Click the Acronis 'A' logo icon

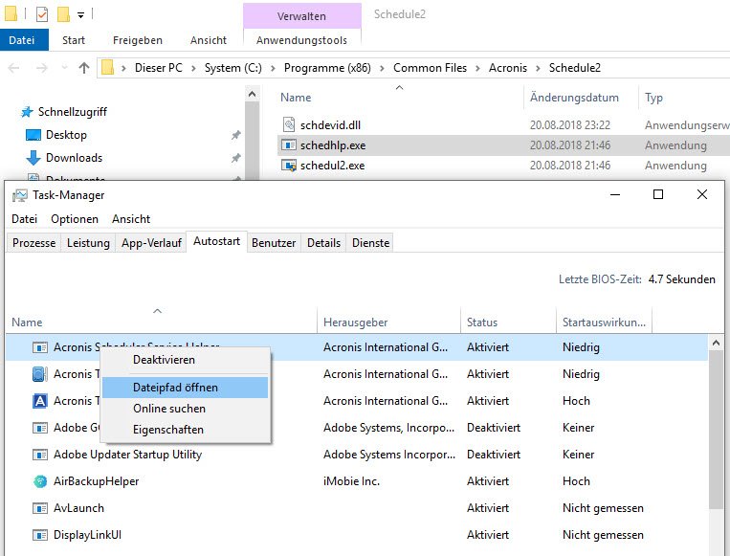(x=40, y=401)
